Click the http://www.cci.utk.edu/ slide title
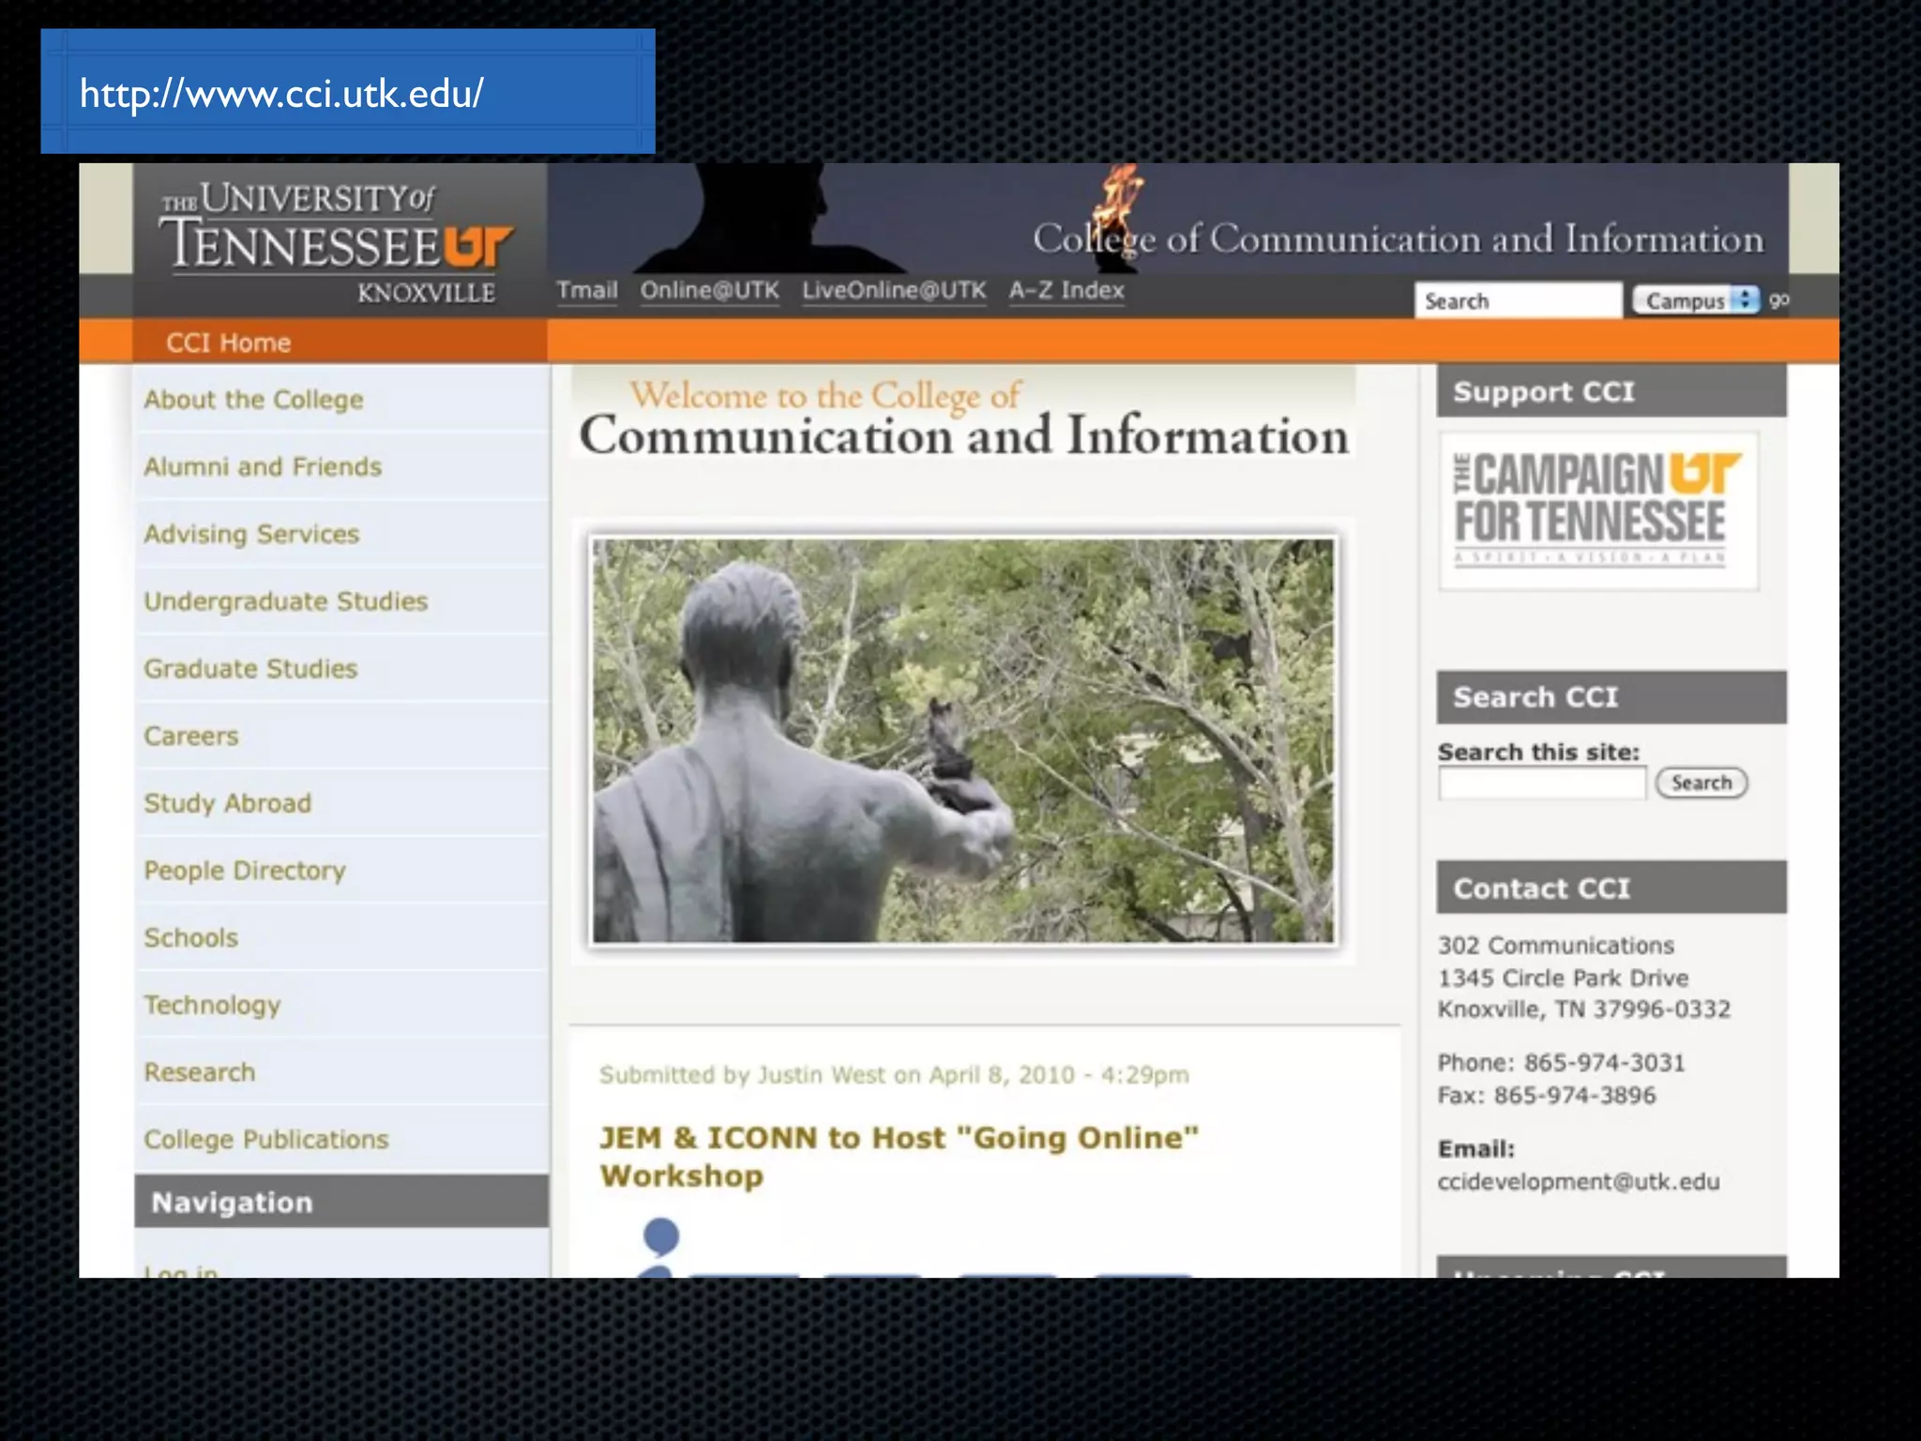 281,93
